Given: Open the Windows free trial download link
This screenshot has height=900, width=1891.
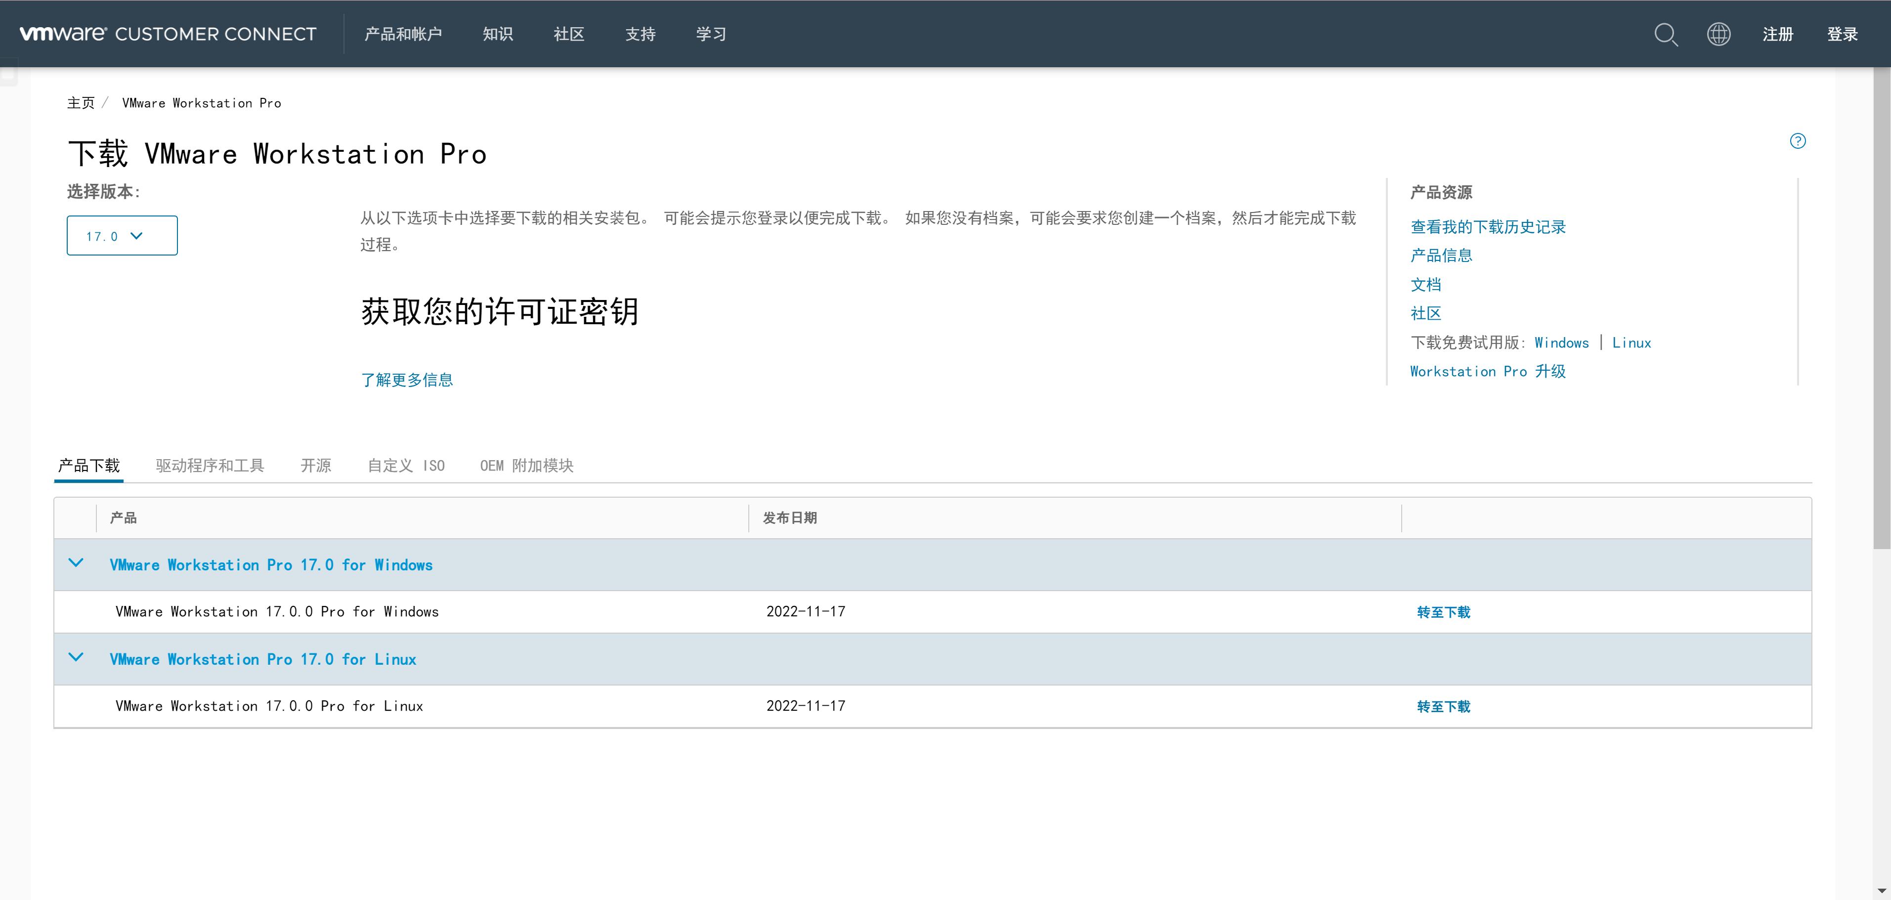Looking at the screenshot, I should (1561, 342).
